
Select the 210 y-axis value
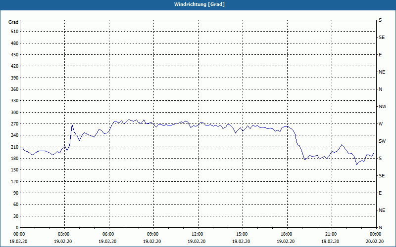coord(15,147)
